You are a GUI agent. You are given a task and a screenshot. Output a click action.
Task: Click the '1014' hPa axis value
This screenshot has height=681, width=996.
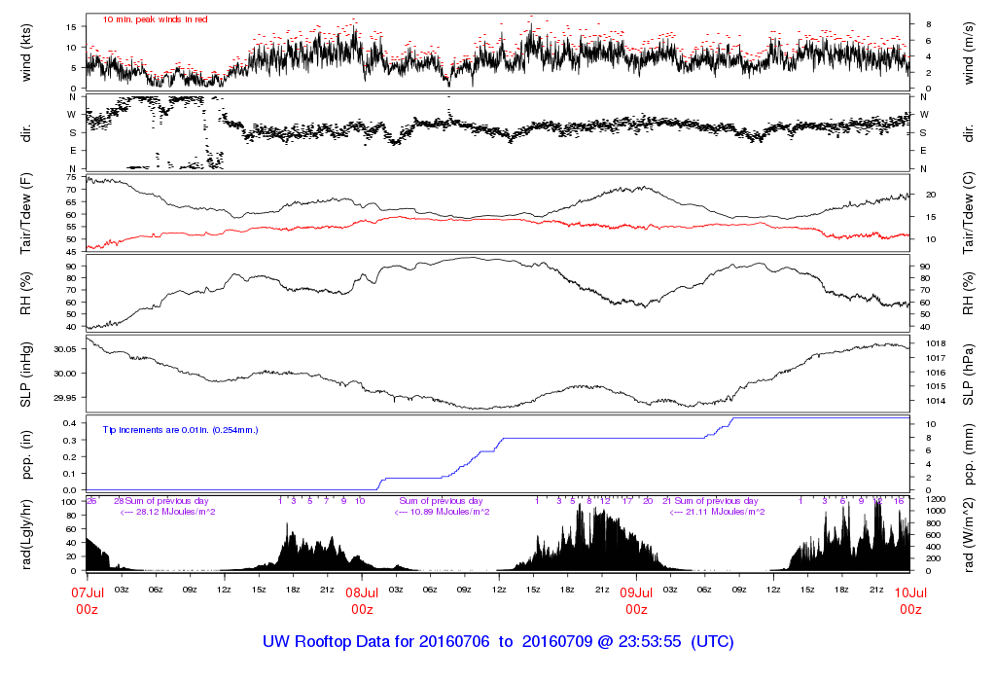point(935,401)
